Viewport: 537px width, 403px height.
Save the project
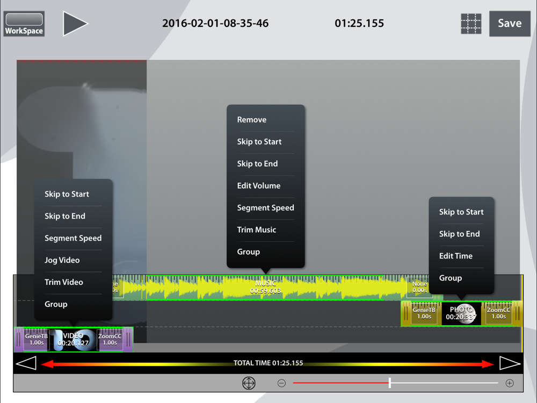[x=510, y=23]
